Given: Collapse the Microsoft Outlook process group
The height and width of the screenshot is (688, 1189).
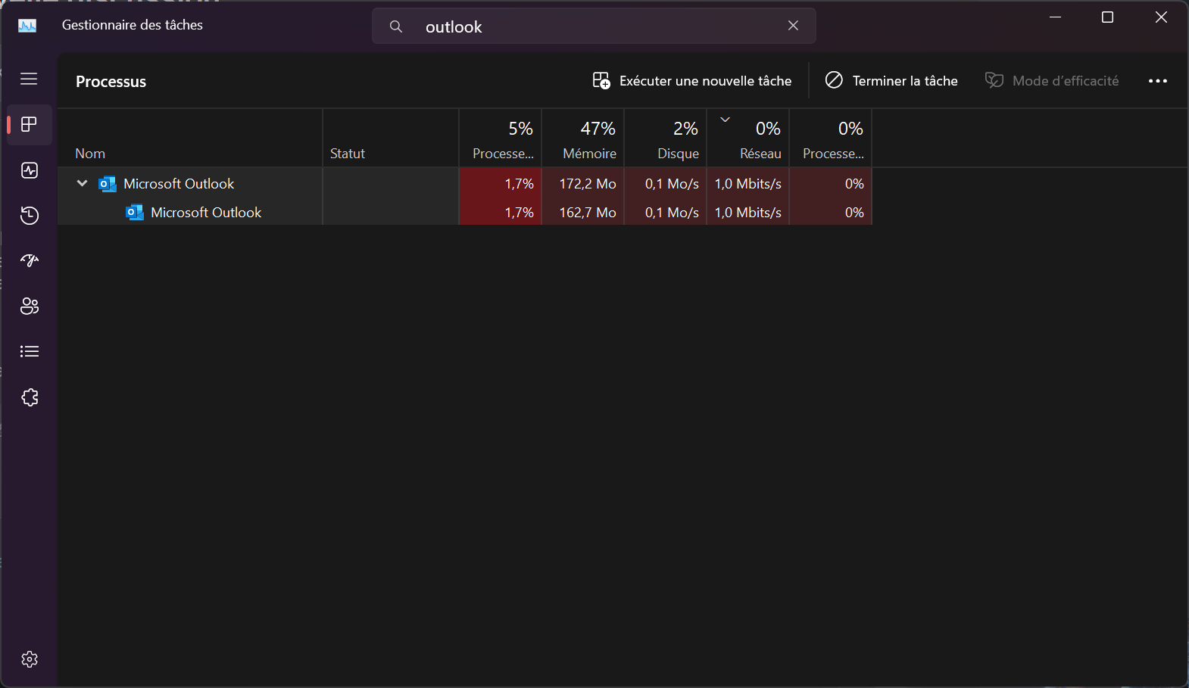Looking at the screenshot, I should click(x=83, y=184).
